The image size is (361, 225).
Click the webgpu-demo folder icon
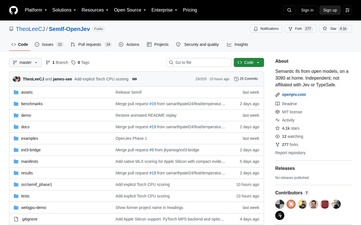(x=16, y=208)
